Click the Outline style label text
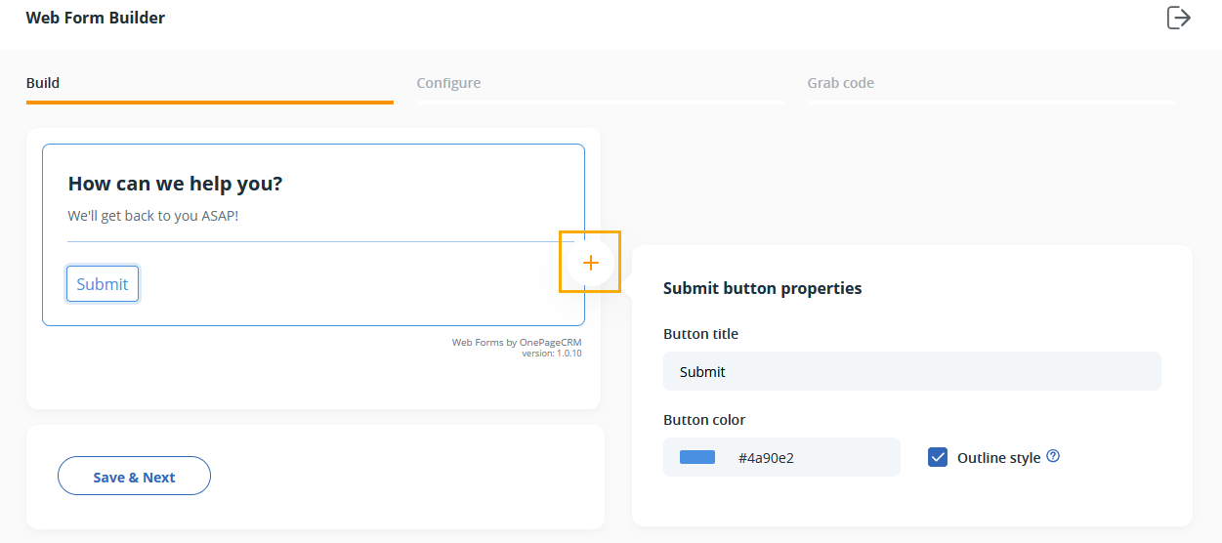Viewport: 1222px width, 543px height. [x=998, y=457]
